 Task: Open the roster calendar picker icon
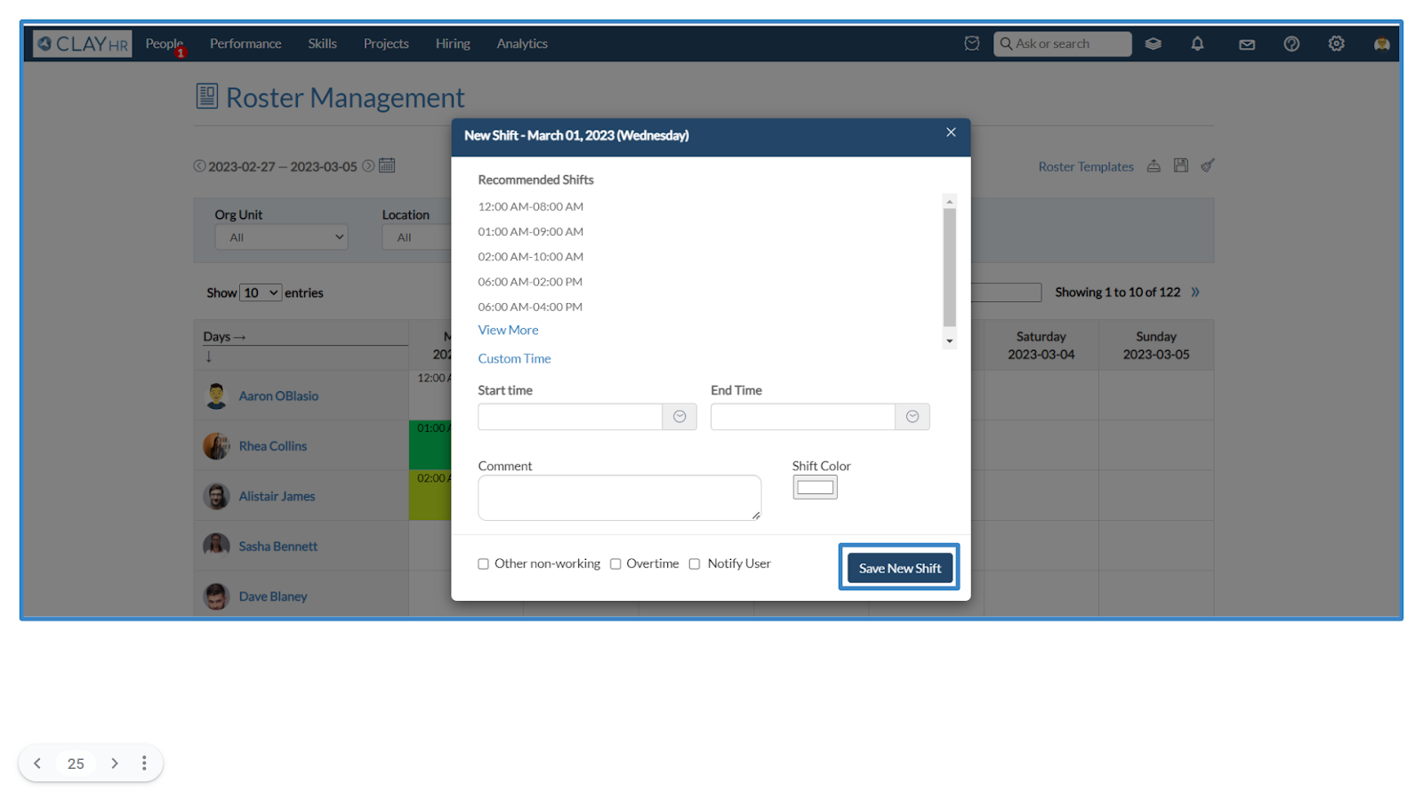pyautogui.click(x=387, y=165)
